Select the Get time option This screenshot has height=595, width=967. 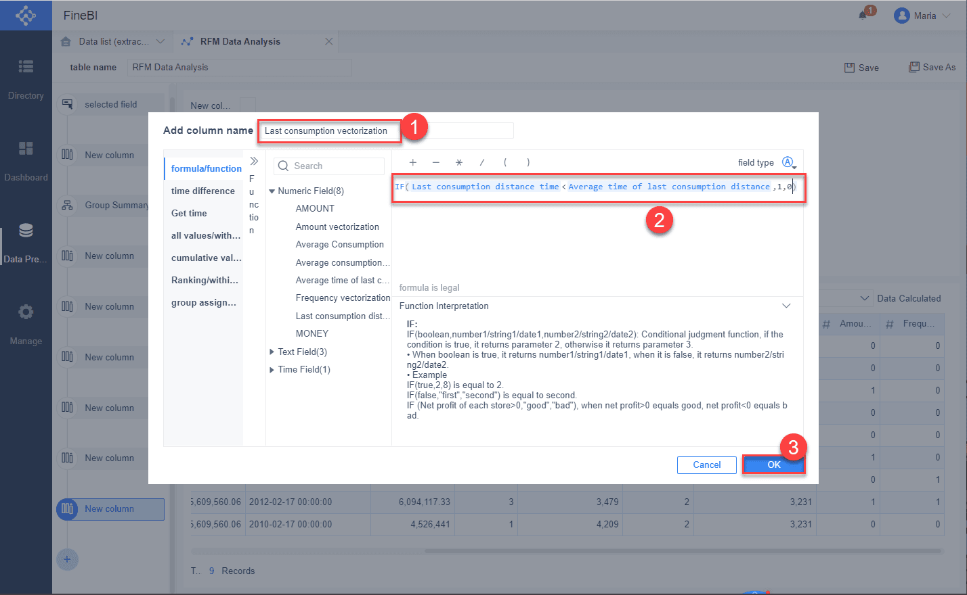(x=204, y=213)
